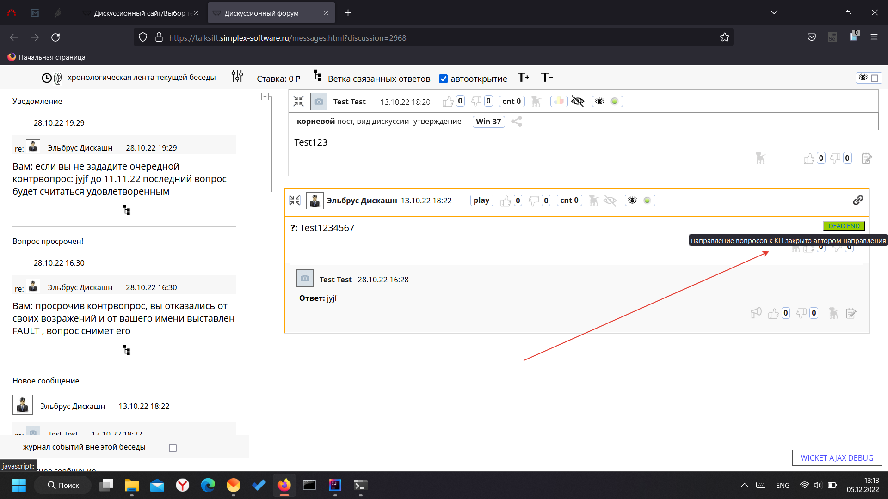This screenshot has width=888, height=499.
Task: Toggle crossed-eye hide icon in root post header
Action: click(578, 101)
